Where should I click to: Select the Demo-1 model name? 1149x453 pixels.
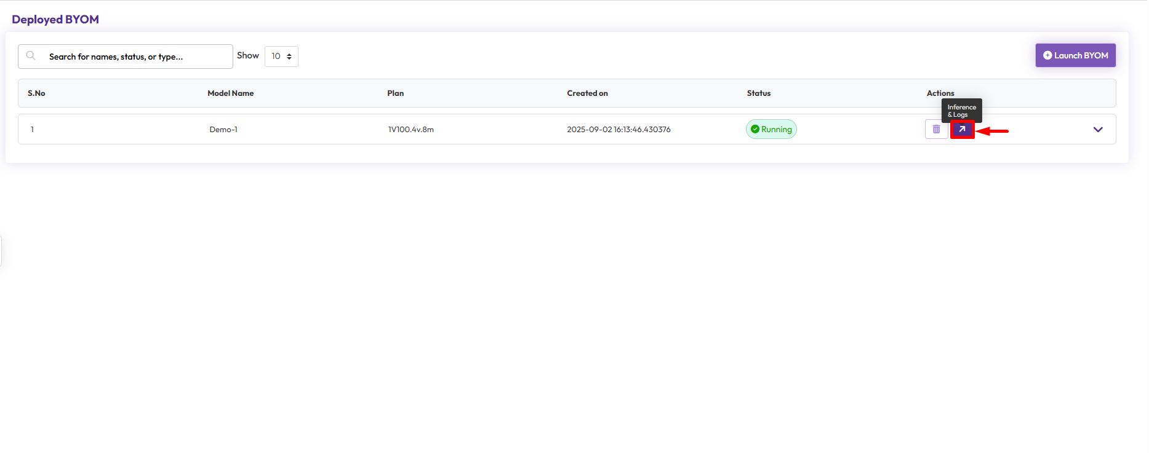223,130
